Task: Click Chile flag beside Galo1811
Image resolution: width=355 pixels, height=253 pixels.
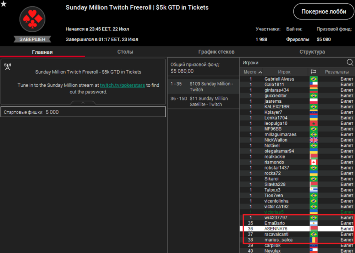Action: (313, 85)
